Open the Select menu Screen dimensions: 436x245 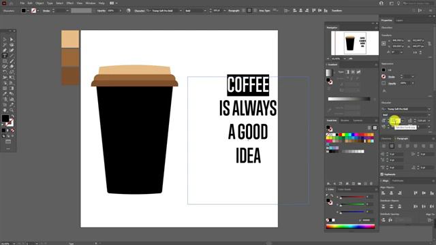(x=59, y=3)
